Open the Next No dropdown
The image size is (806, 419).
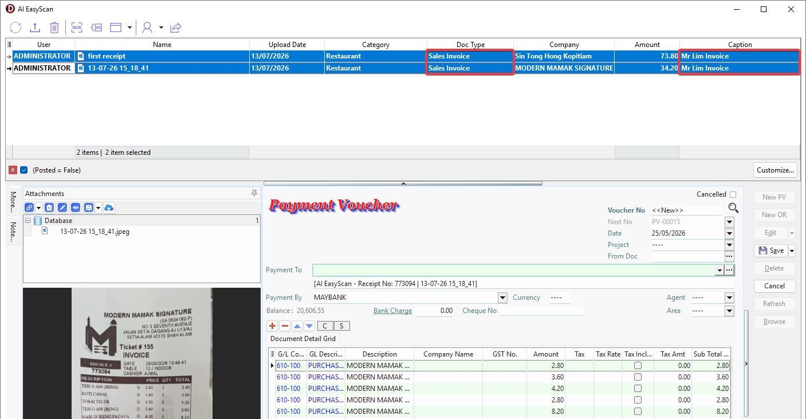(x=729, y=222)
